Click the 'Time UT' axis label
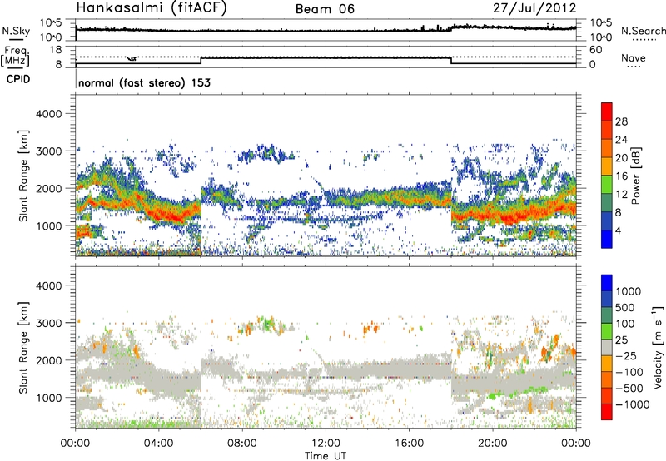Screen dimensions: 666x461 point(326,456)
